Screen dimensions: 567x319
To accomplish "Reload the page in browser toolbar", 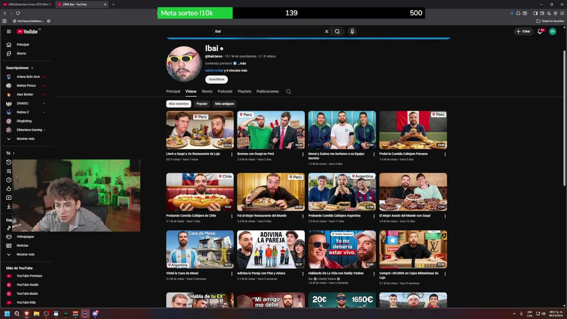I will 18,13.
